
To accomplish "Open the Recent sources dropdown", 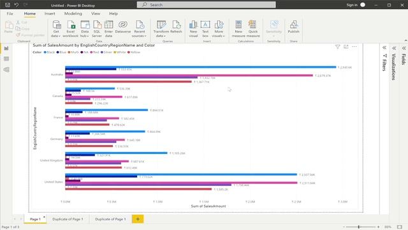I will coord(140,29).
